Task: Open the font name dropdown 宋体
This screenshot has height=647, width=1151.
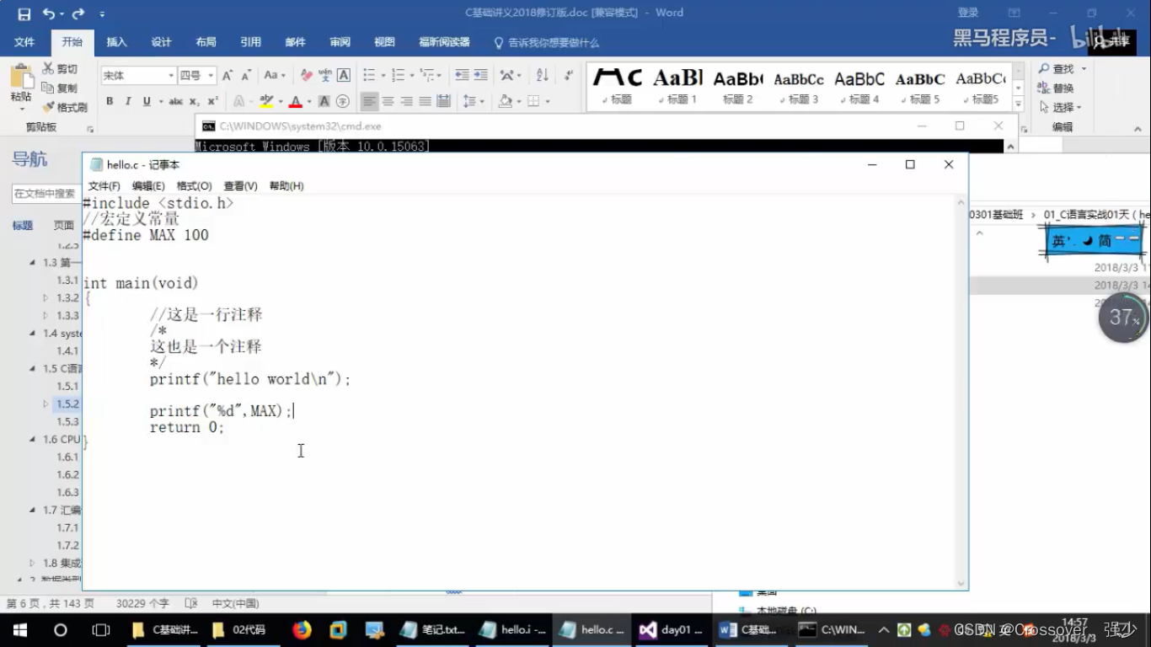Action: (171, 76)
